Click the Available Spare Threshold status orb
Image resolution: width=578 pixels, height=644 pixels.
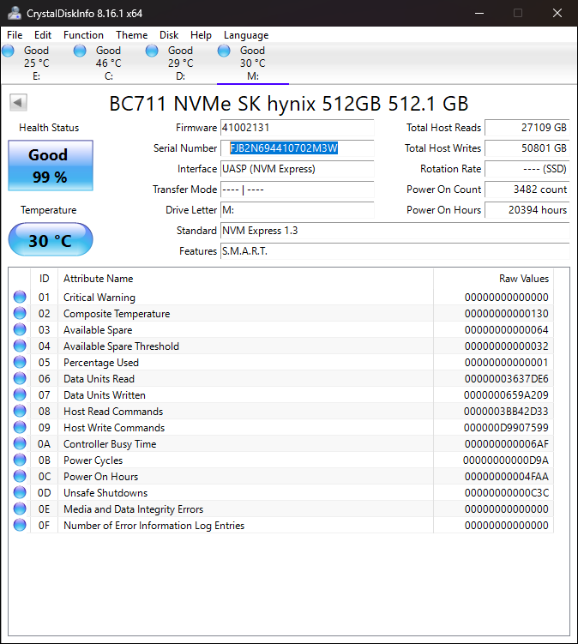(x=20, y=346)
